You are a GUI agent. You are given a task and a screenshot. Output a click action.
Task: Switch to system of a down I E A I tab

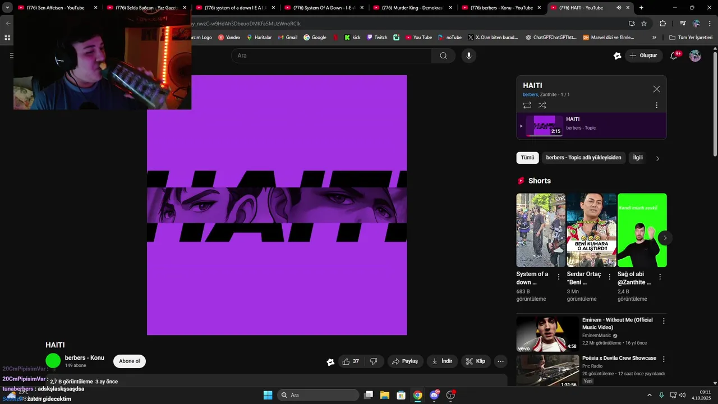point(234,8)
